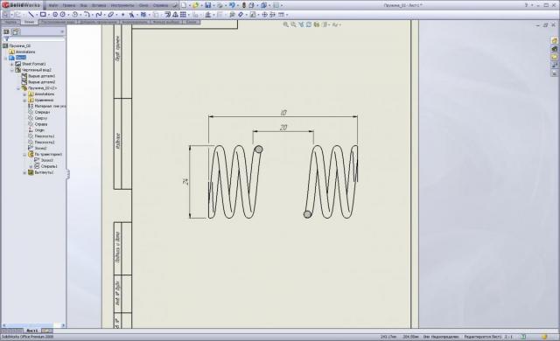Switch to the PropertyManager tab icon
The image size is (560, 341).
[16, 31]
